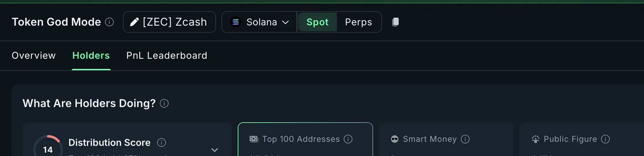Click the pencil edit icon next to ZEC
Screen dimensions: 644x156
(x=134, y=22)
